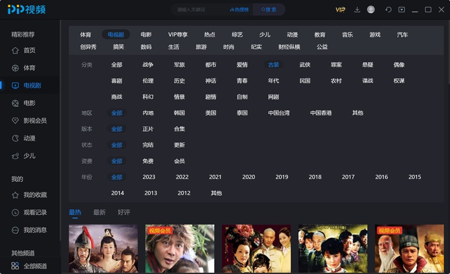Open the 财经纵横 channel tab
The height and width of the screenshot is (274, 450).
pyautogui.click(x=289, y=47)
